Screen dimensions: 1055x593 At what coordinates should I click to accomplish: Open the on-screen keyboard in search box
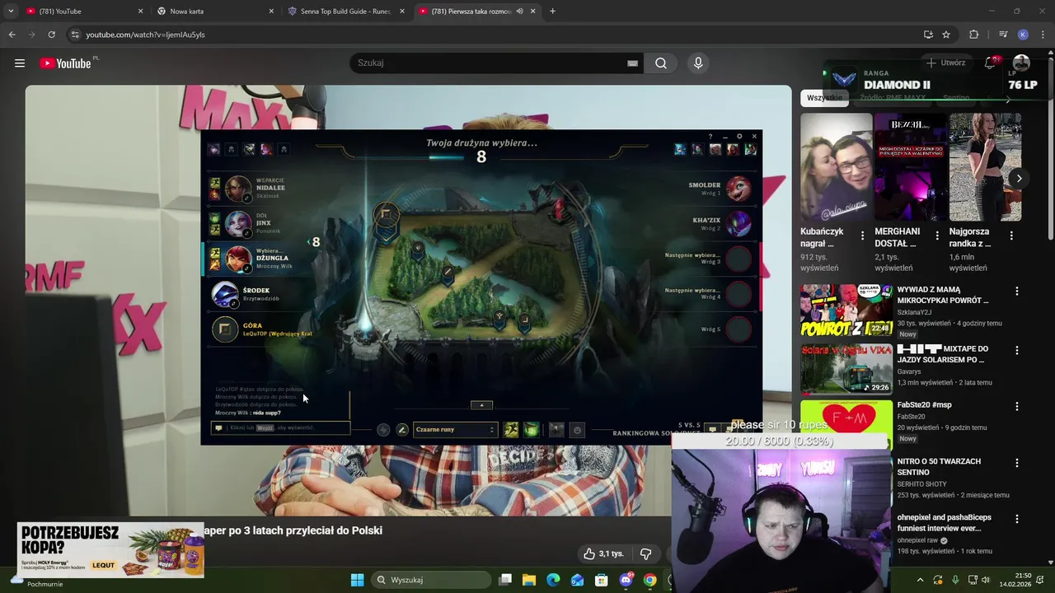pyautogui.click(x=632, y=63)
